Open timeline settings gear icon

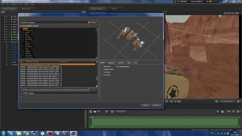click(x=238, y=112)
